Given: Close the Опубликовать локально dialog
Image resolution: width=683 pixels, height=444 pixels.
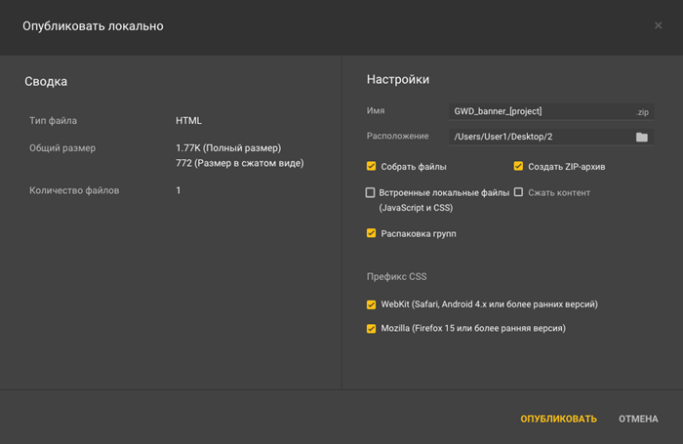Looking at the screenshot, I should click(x=658, y=25).
